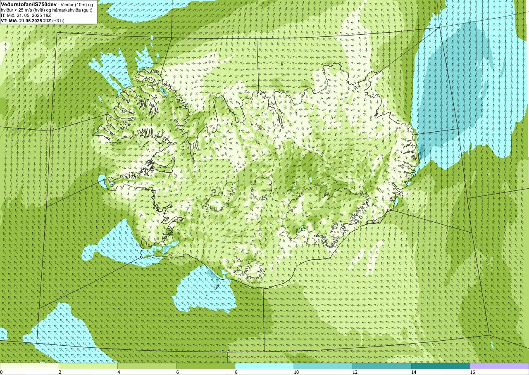Click the legend scale label '4'
Screen dimensions: 529x375
[x=119, y=372]
